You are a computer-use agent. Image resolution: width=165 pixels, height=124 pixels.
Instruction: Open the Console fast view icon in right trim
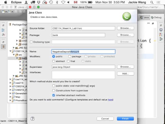(x=161, y=30)
